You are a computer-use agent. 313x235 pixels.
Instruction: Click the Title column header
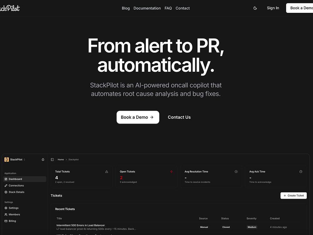point(59,218)
